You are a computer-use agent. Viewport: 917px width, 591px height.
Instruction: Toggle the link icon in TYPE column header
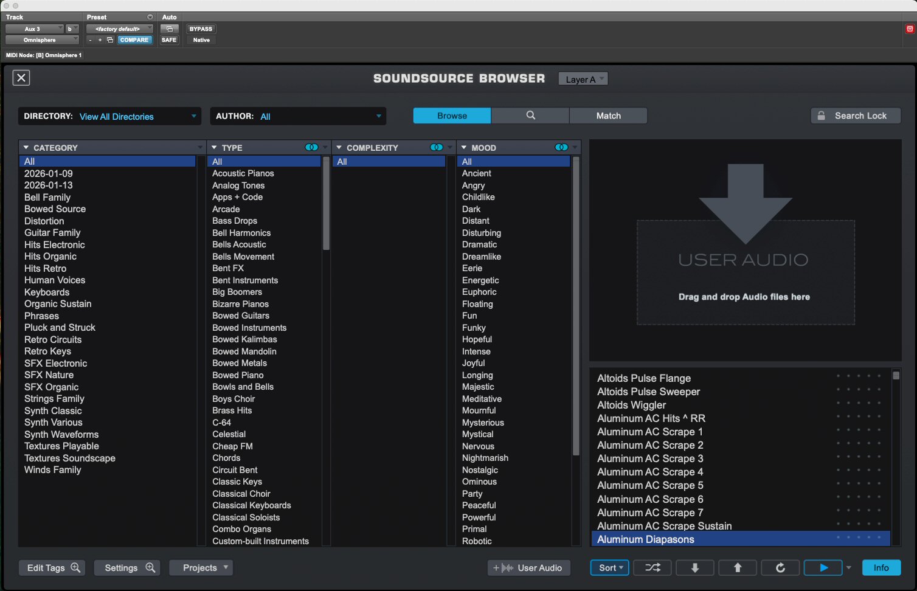pyautogui.click(x=311, y=147)
